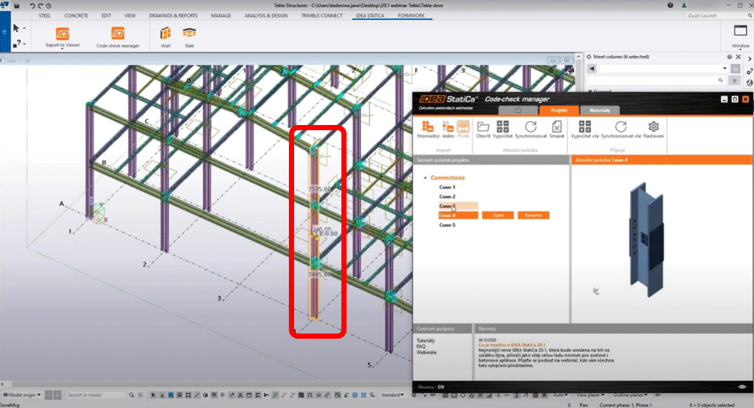Start Hromadný import in Code-check manager
The width and height of the screenshot is (754, 408).
(x=428, y=130)
